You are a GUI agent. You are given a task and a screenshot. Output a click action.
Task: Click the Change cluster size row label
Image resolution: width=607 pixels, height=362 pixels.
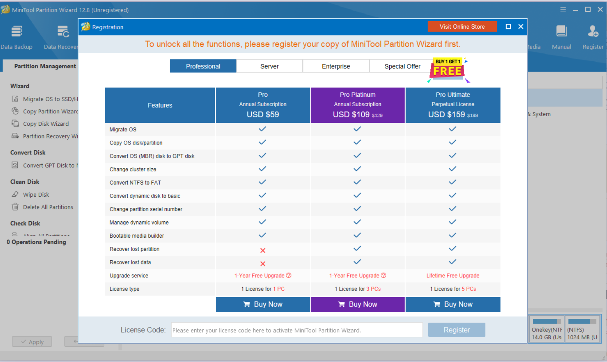pyautogui.click(x=133, y=169)
